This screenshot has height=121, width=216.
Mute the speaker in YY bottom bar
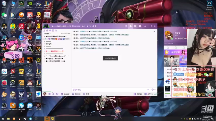coord(49,94)
